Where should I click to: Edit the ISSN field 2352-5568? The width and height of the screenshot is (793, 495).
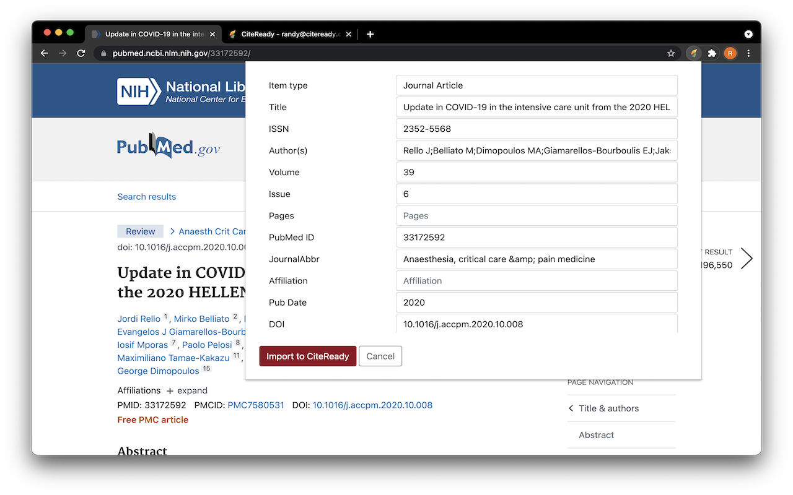[537, 129]
